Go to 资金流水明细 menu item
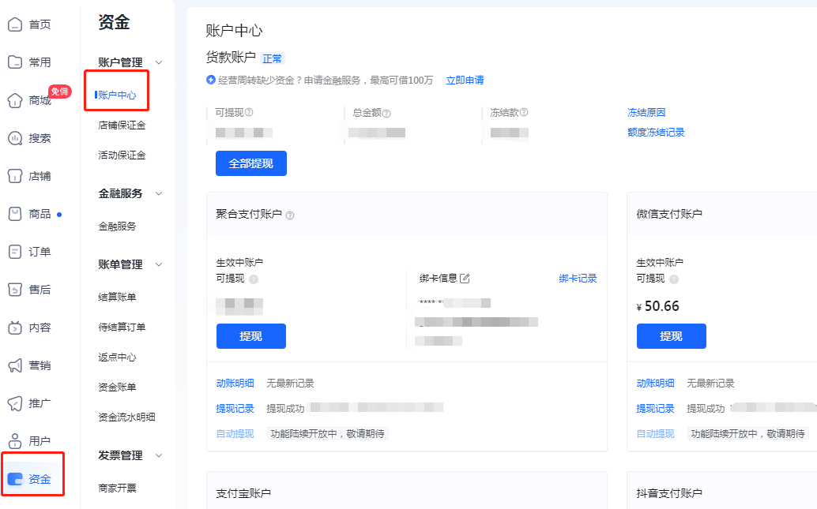The image size is (817, 509). coord(126,417)
